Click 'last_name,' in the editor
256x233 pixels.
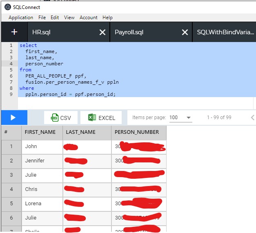pyautogui.click(x=40, y=58)
